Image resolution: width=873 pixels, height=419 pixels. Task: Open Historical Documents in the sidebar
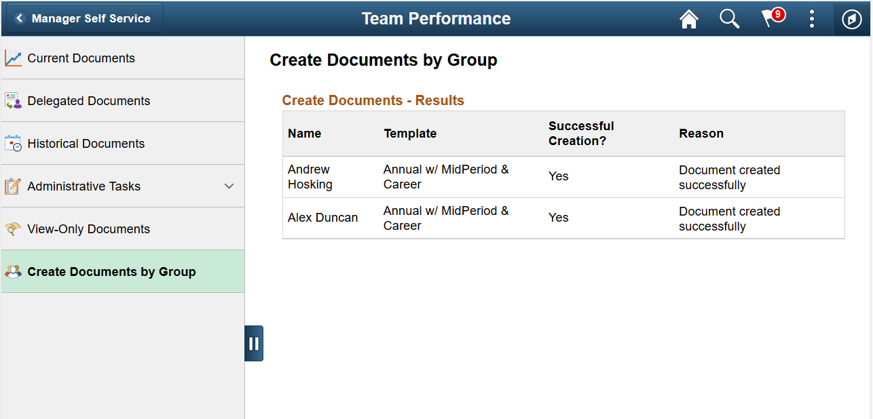click(122, 144)
